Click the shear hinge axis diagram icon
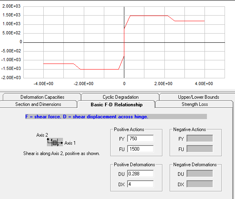 coord(55,142)
